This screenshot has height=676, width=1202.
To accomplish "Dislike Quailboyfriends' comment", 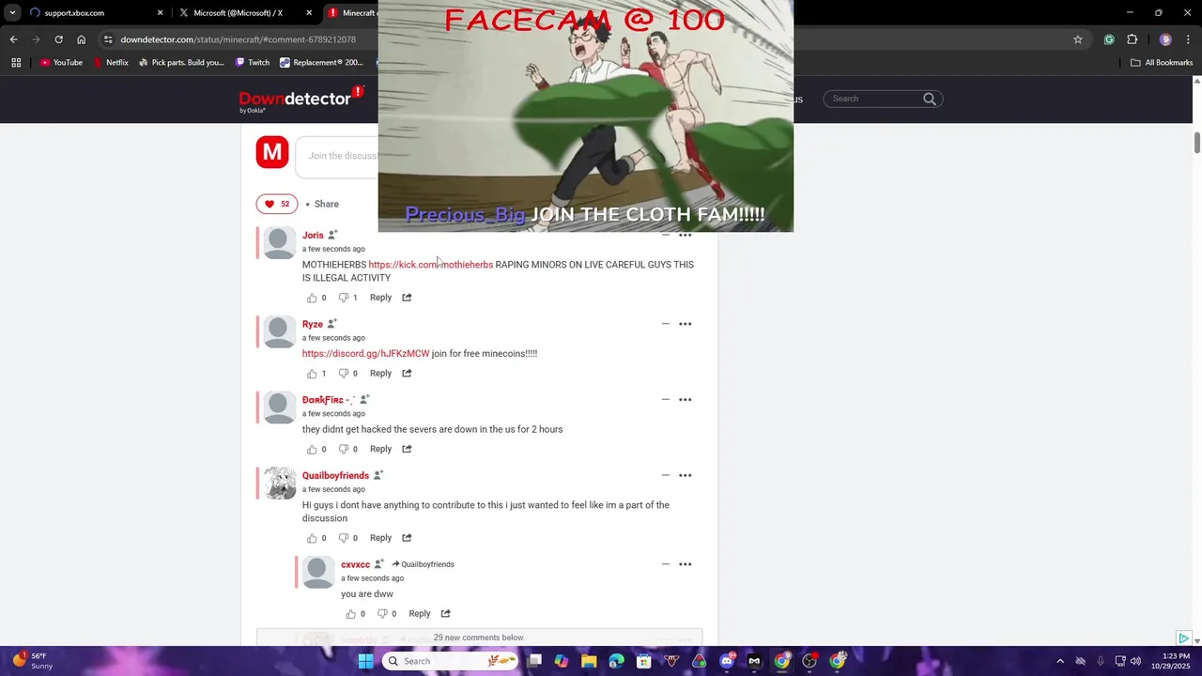I will coord(344,538).
